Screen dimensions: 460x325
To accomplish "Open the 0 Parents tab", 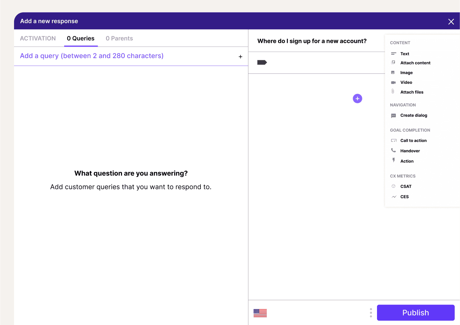I will 119,38.
